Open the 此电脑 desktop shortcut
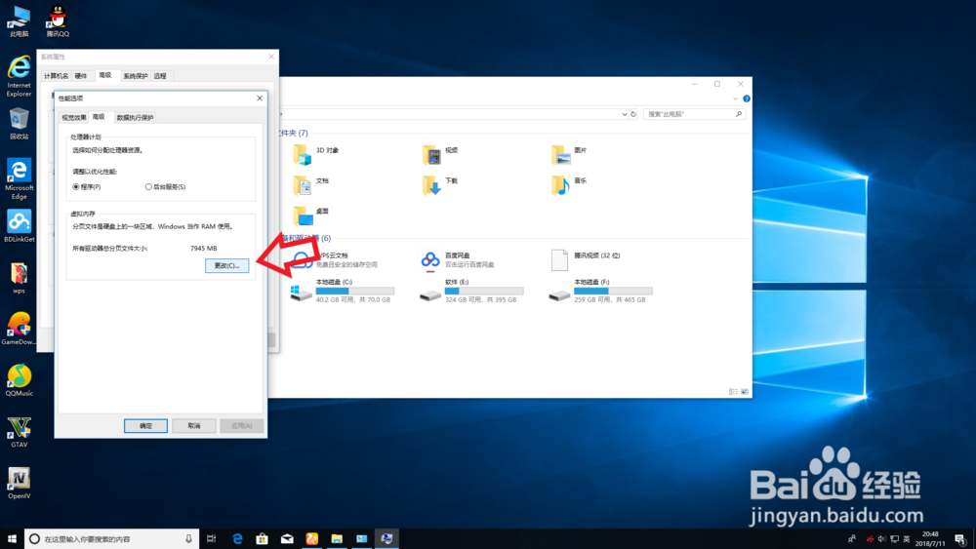 [19, 20]
